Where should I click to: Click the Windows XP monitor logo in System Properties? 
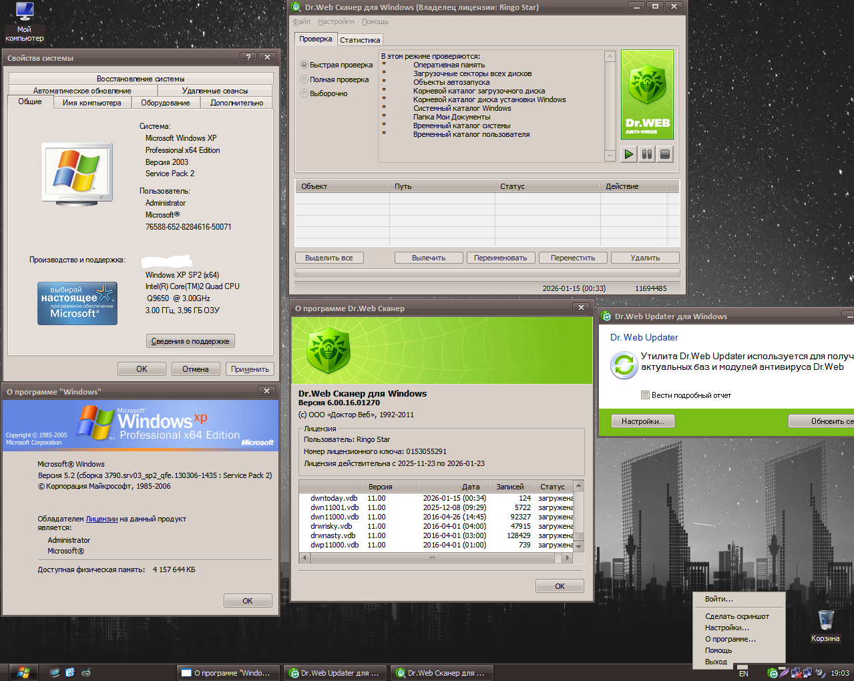76,172
